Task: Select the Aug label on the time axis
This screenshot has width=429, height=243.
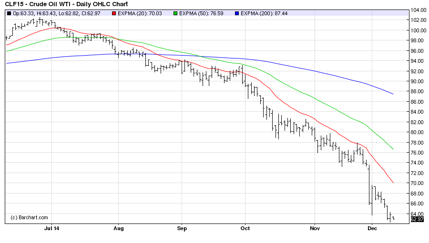Action: click(118, 228)
